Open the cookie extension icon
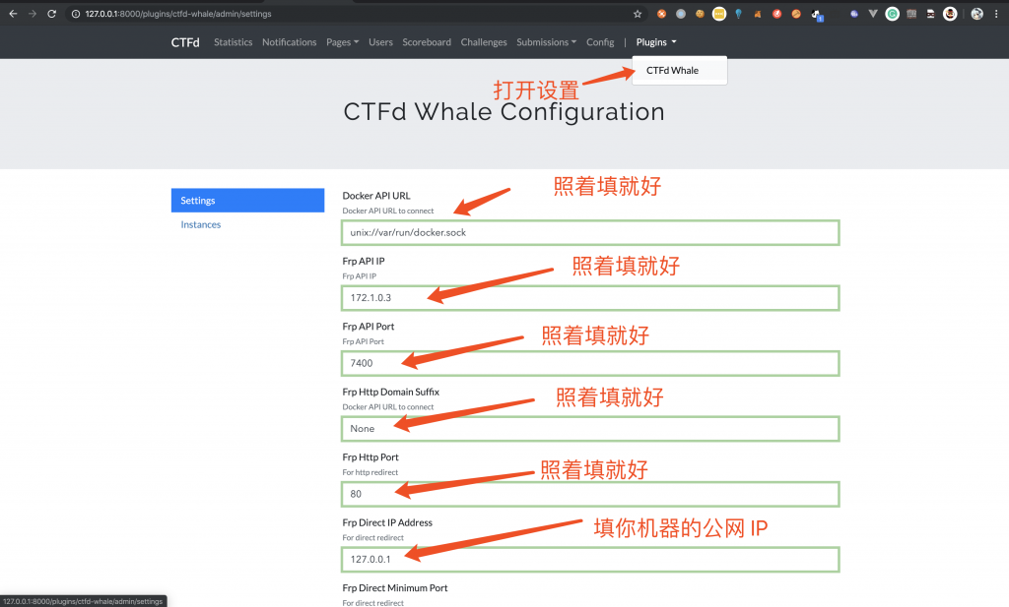This screenshot has width=1009, height=607. [701, 14]
